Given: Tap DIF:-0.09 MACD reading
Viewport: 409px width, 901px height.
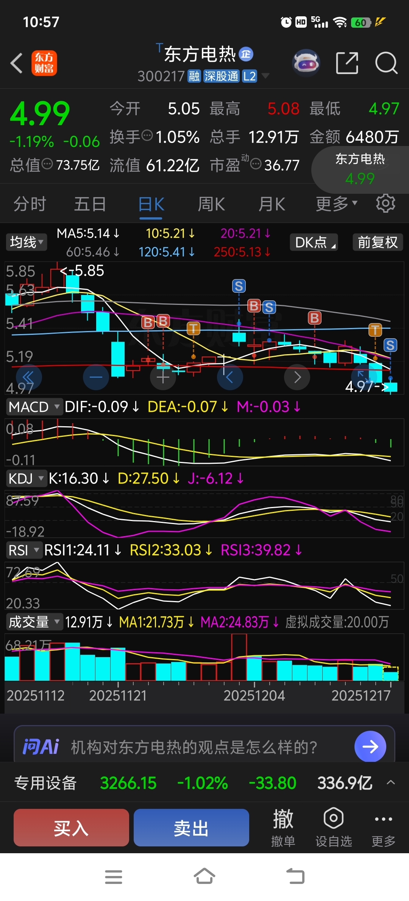Looking at the screenshot, I should point(102,407).
